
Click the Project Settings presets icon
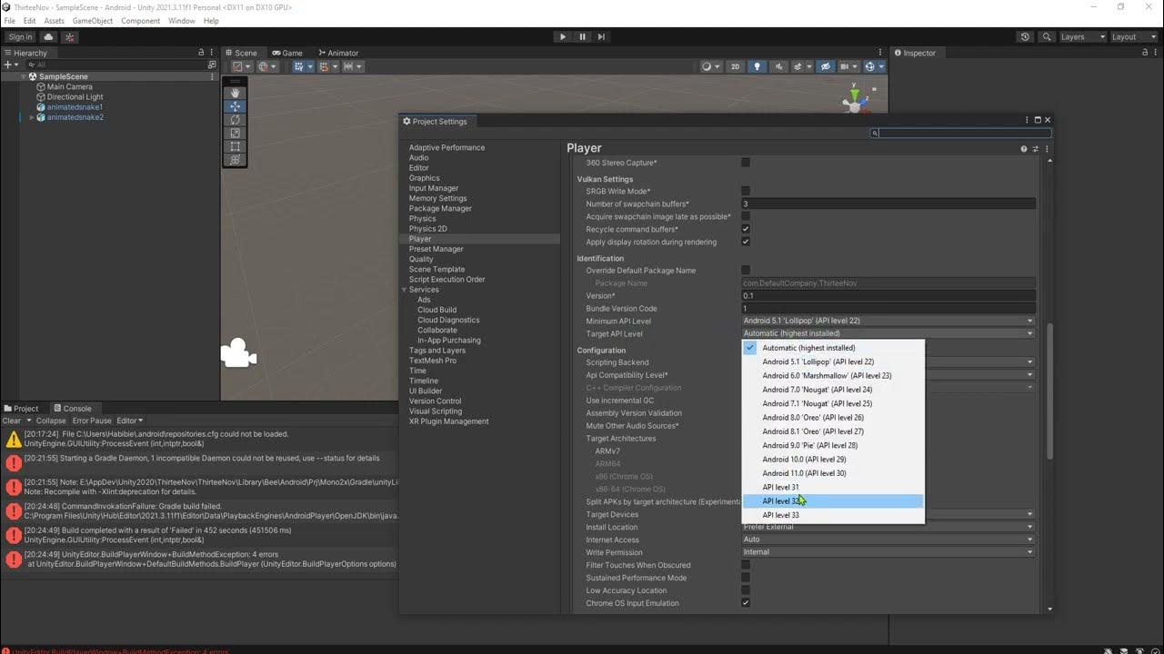pyautogui.click(x=1035, y=149)
